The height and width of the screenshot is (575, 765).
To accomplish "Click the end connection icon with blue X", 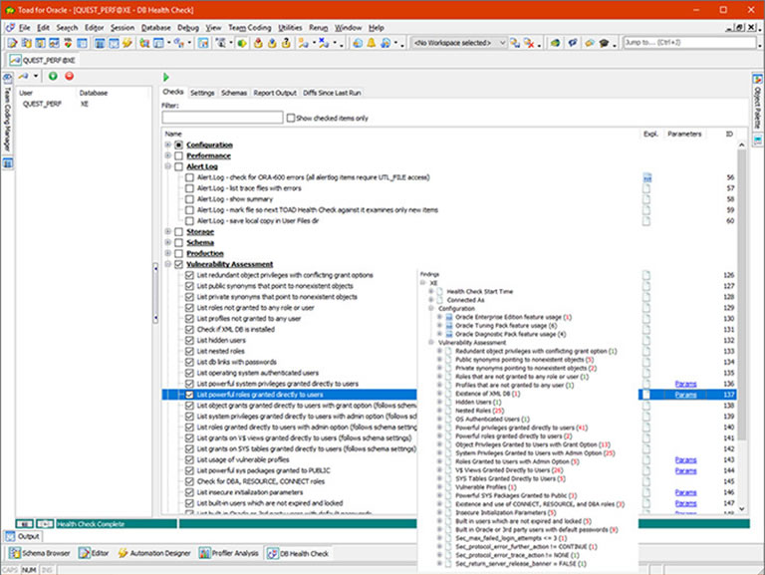I will tap(324, 43).
